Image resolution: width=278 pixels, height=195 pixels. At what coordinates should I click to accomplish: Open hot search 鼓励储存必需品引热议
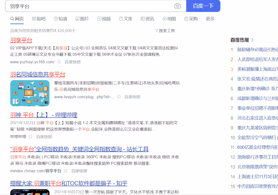258,50
